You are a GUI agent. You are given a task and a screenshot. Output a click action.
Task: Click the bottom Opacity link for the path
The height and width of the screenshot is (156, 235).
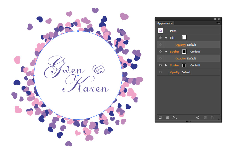point(175,72)
